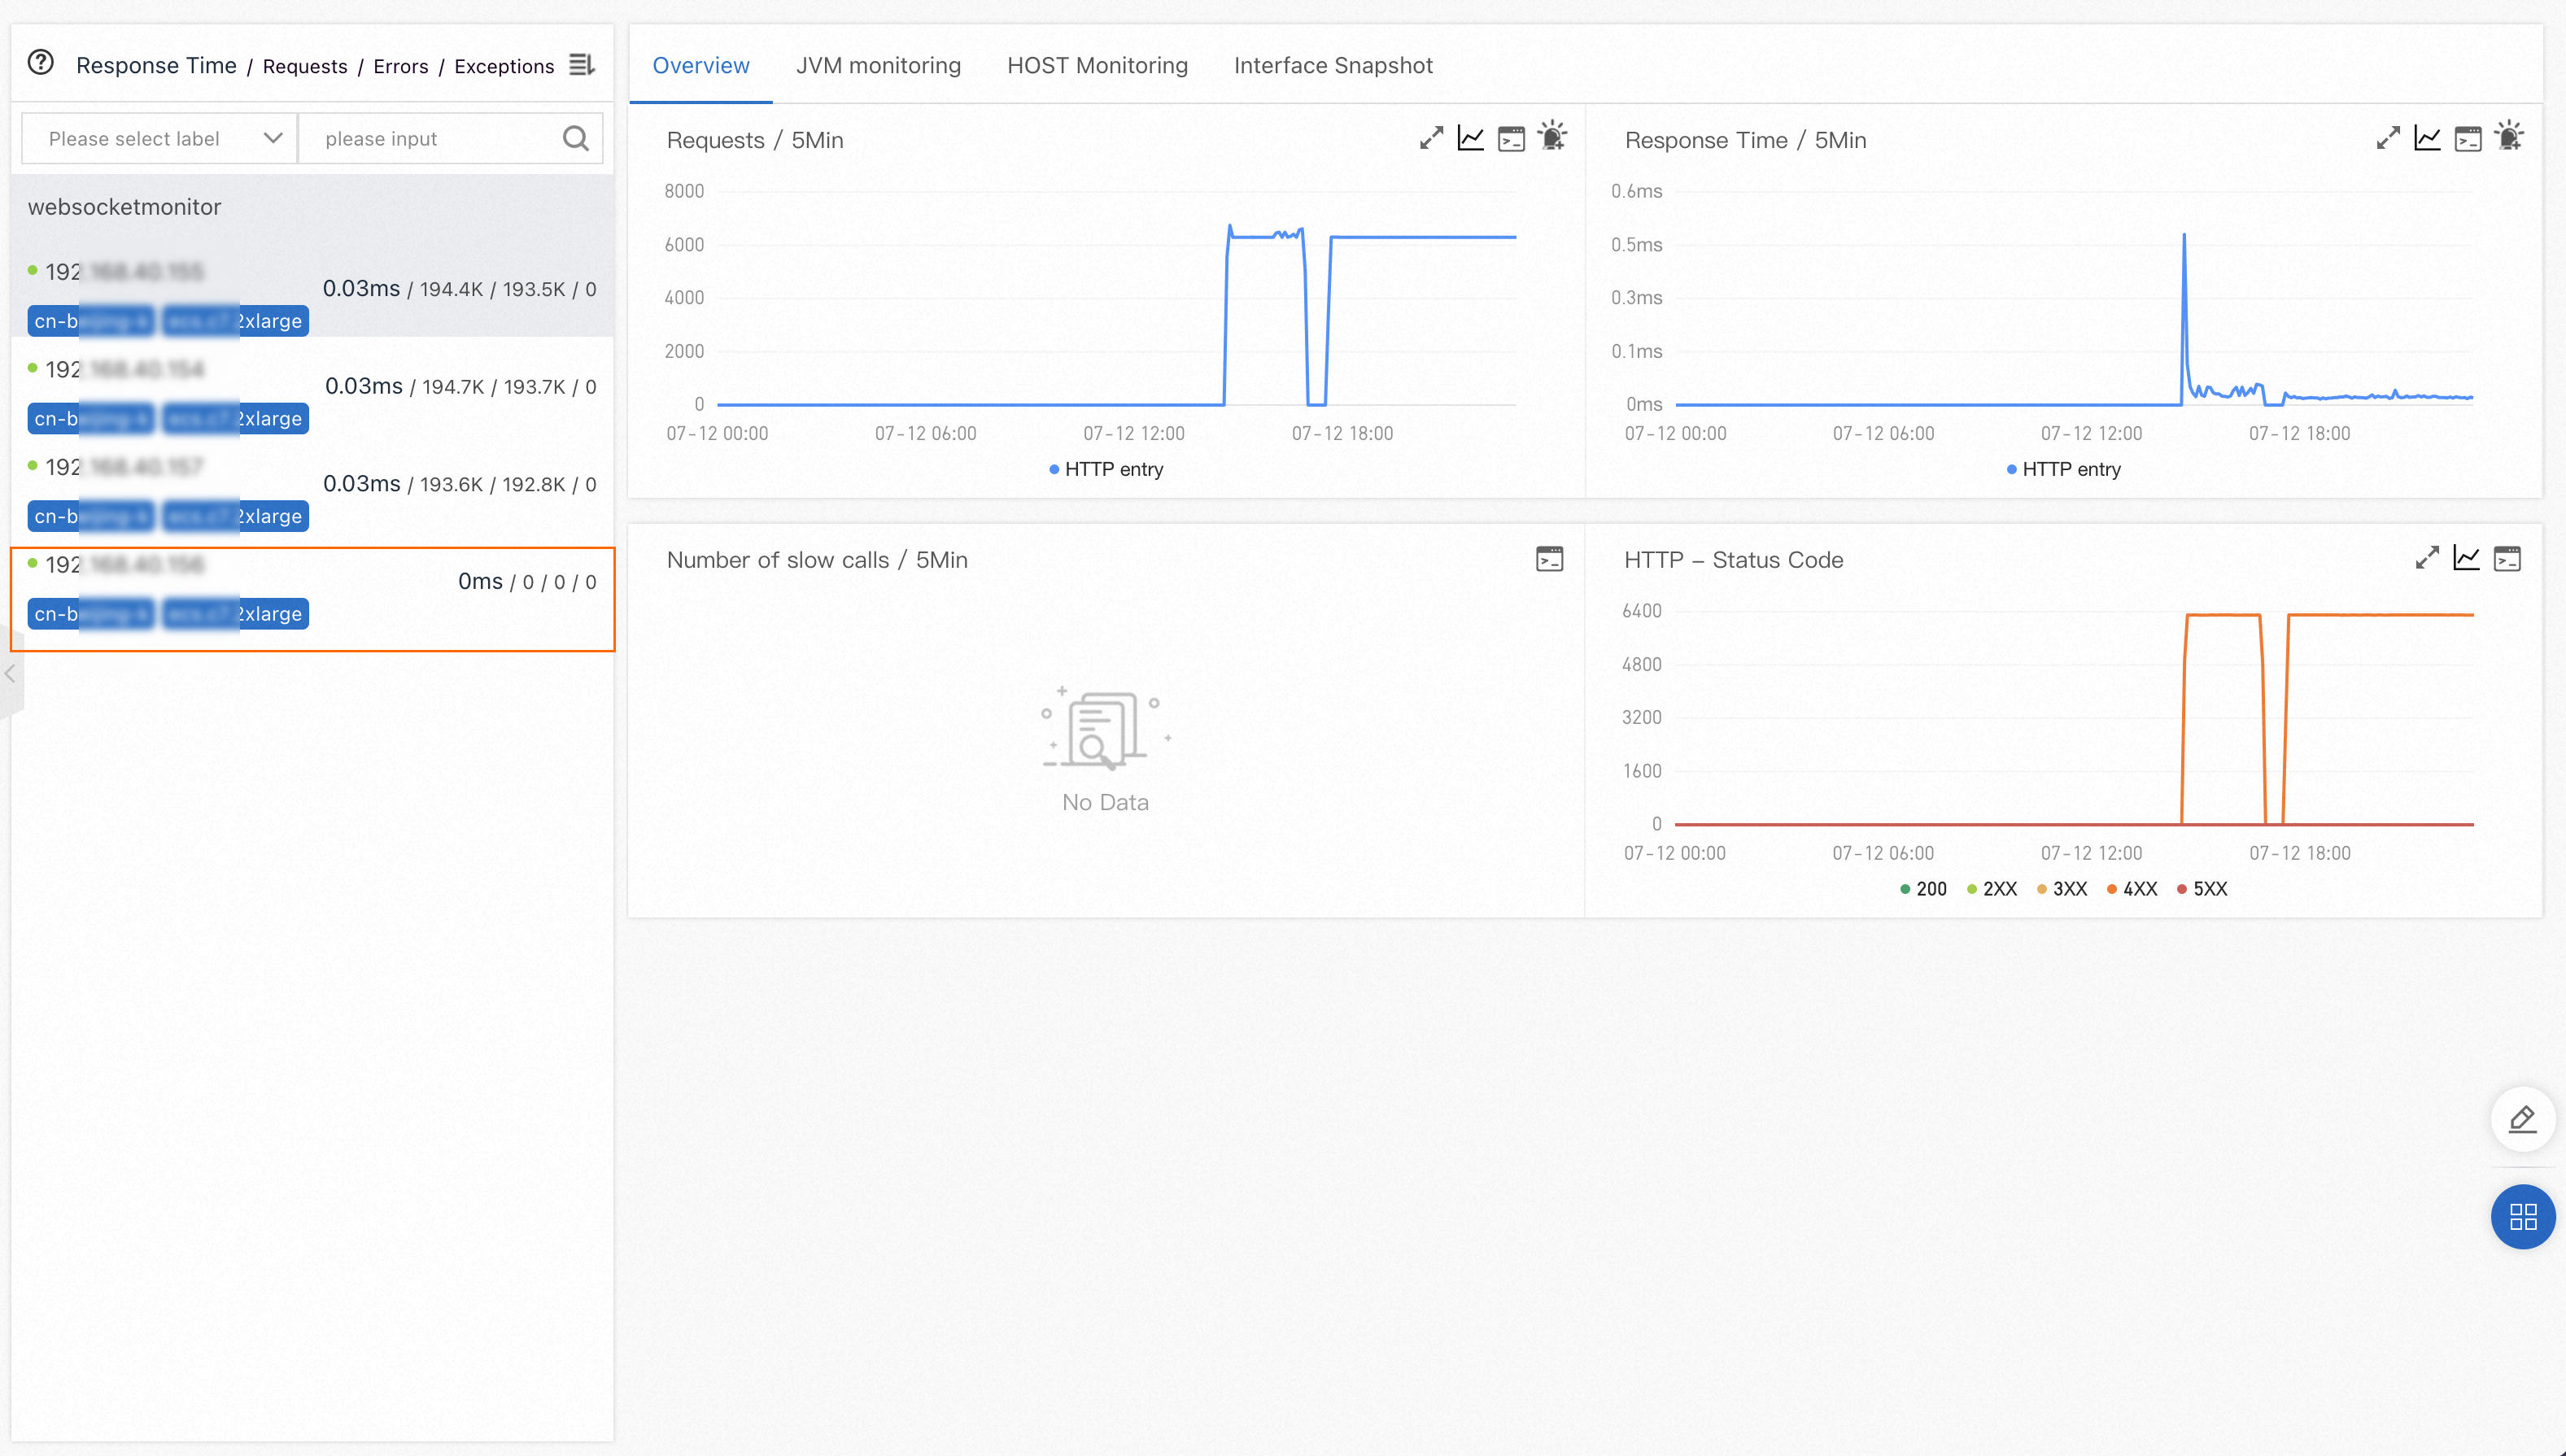
Task: Sort instance list by Errors
Action: tap(400, 66)
